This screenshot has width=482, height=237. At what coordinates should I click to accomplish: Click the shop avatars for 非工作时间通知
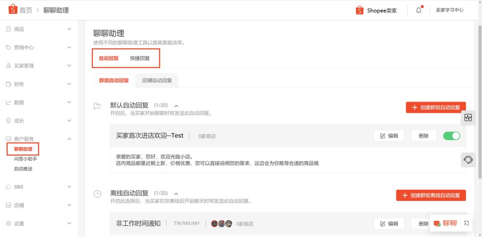coord(221,224)
